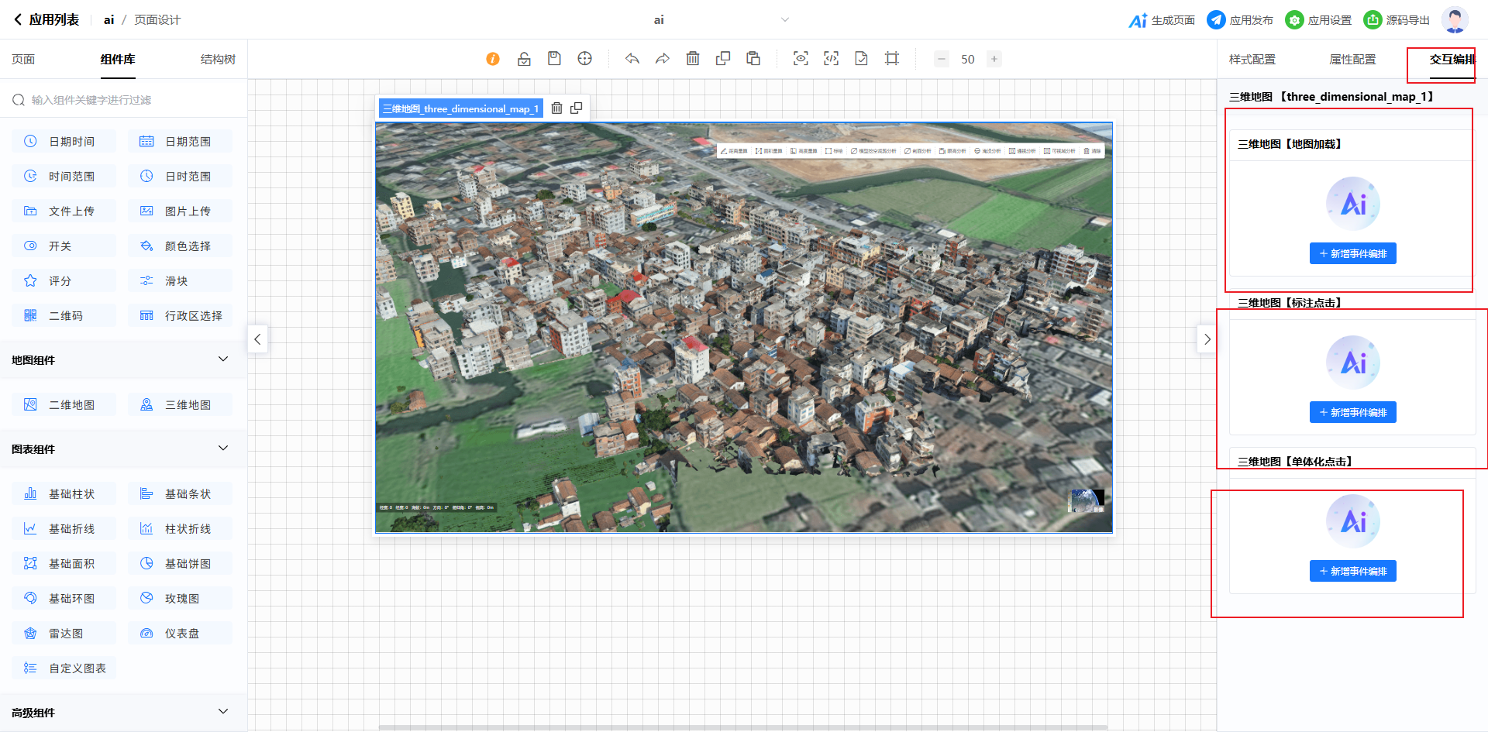Click the toolbar paste clipboard icon
This screenshot has width=1488, height=732.
753,59
